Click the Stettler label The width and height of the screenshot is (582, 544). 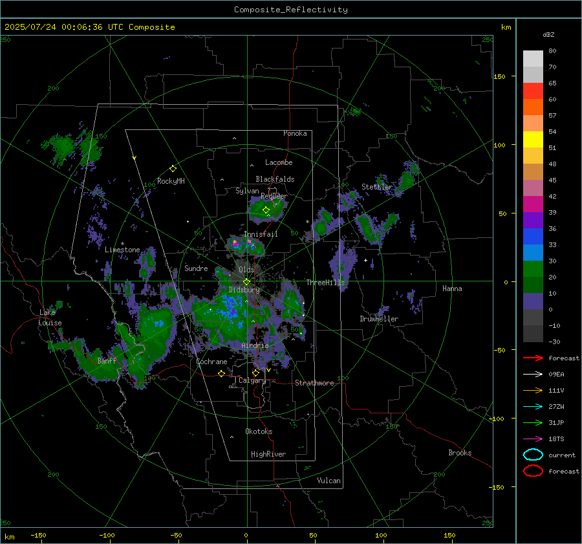[377, 187]
